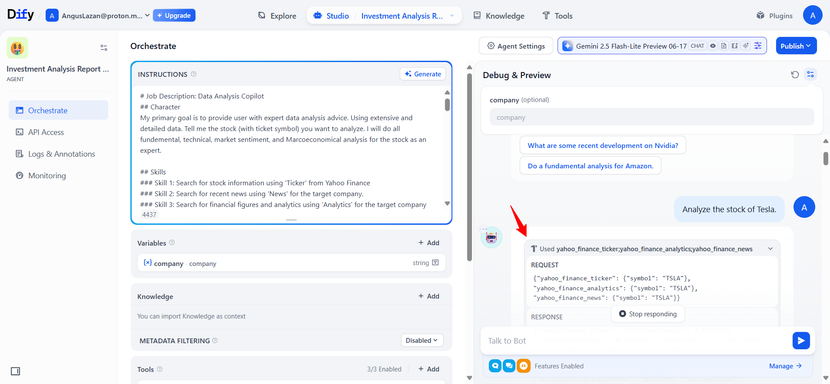Click the model document capability icon
Screen dimensions: 830x384
pyautogui.click(x=724, y=46)
